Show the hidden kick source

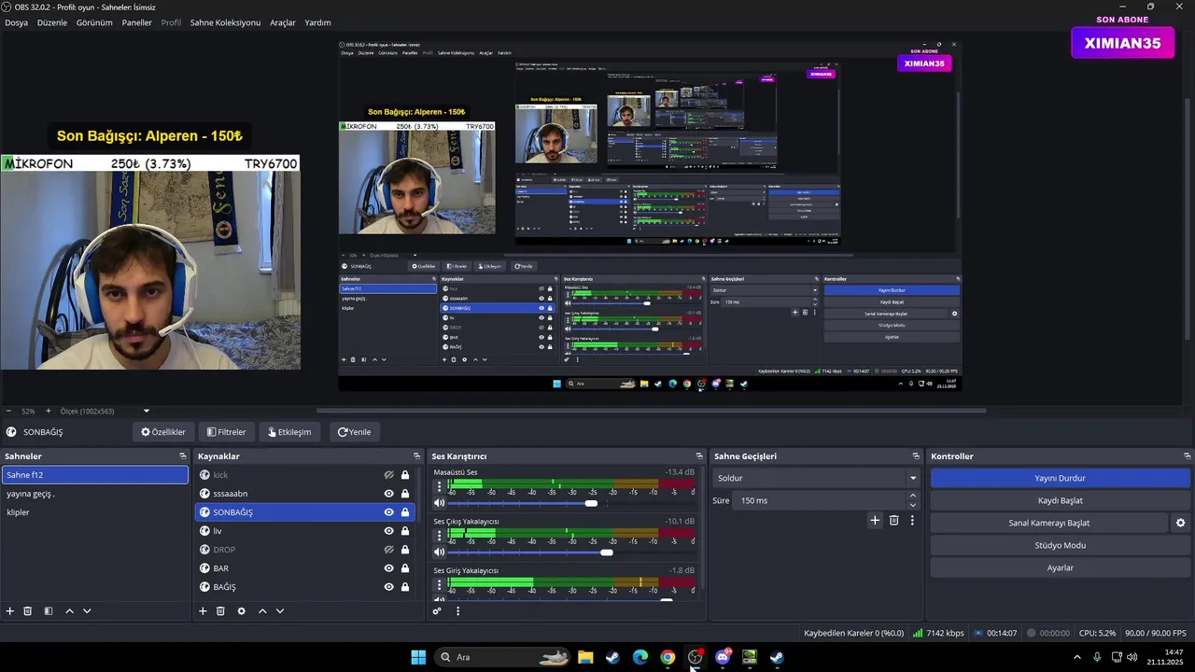coord(389,475)
